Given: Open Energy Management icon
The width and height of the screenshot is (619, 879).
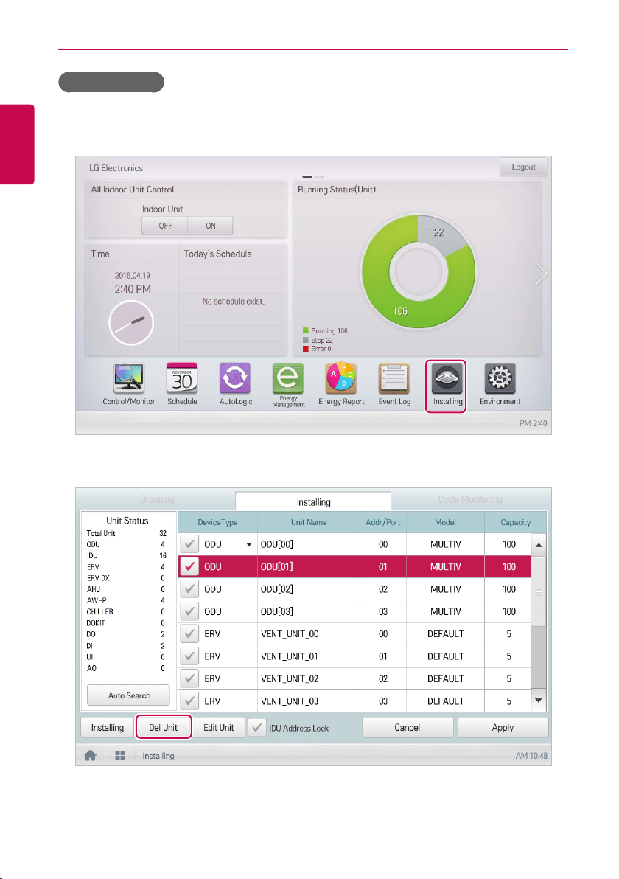Looking at the screenshot, I should [288, 379].
